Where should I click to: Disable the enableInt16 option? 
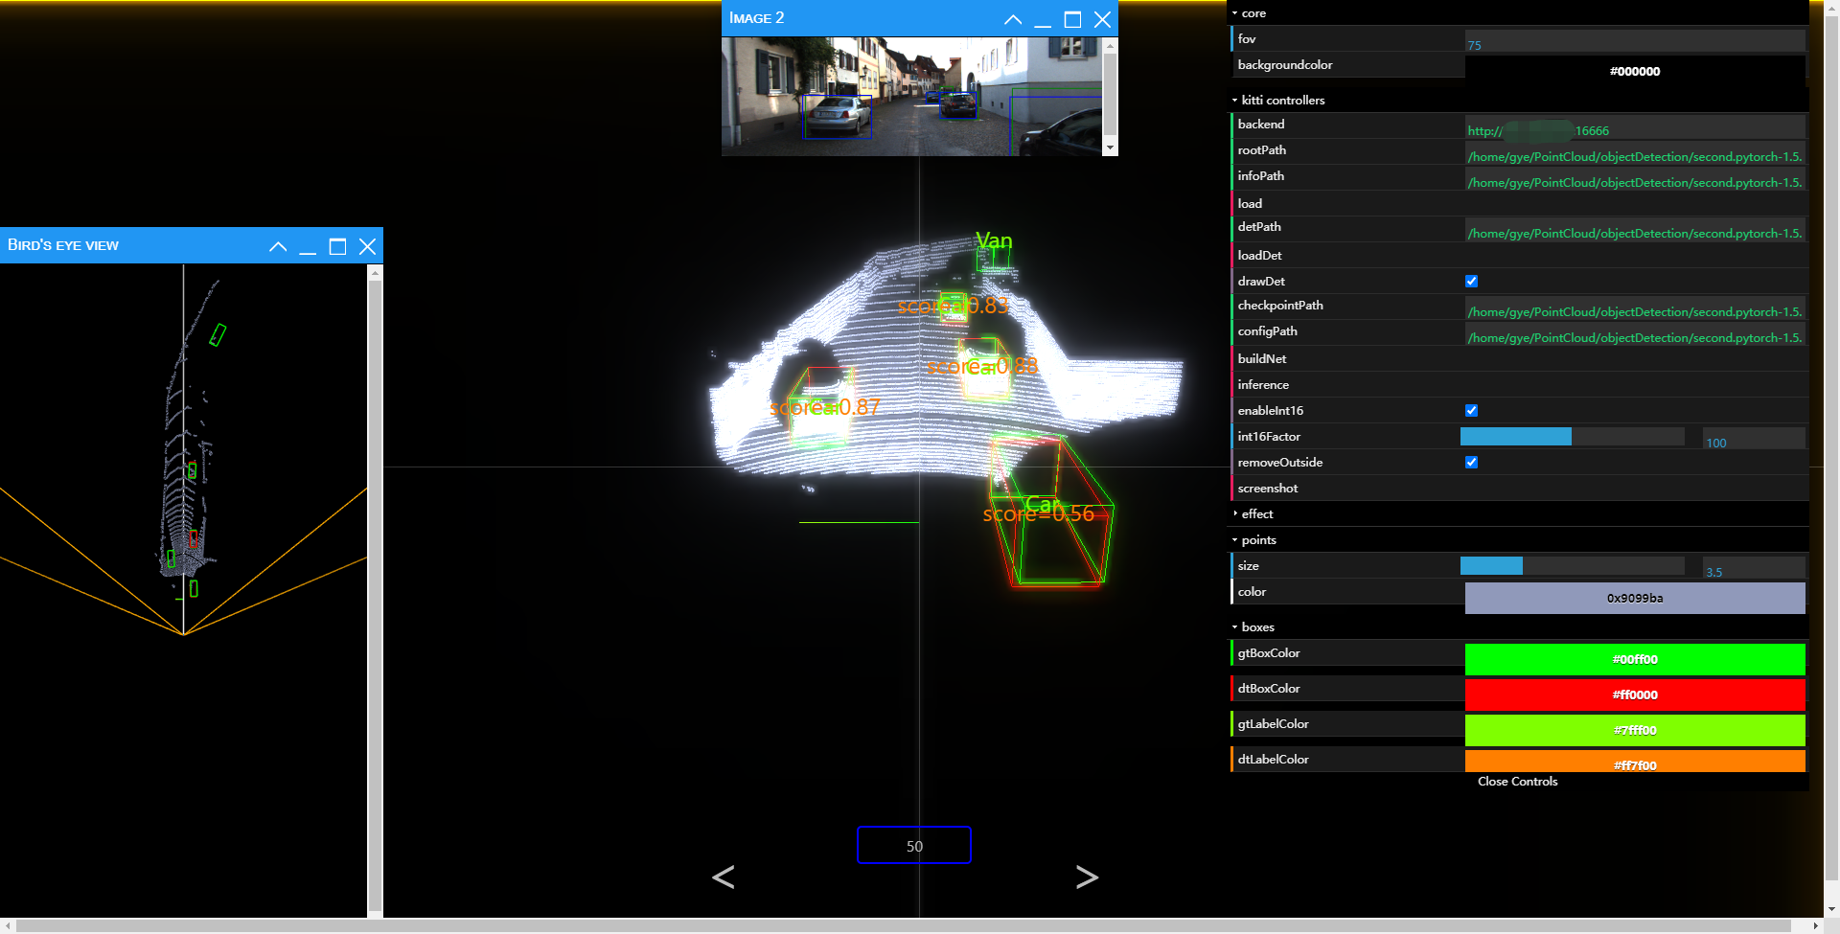(1472, 410)
